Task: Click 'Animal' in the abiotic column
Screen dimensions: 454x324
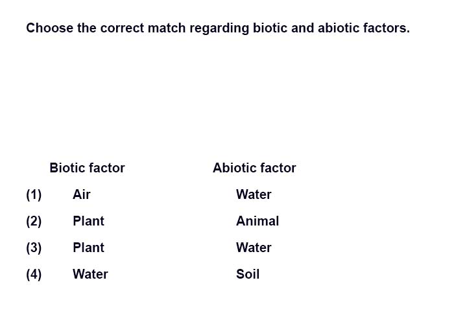Action: pos(257,221)
